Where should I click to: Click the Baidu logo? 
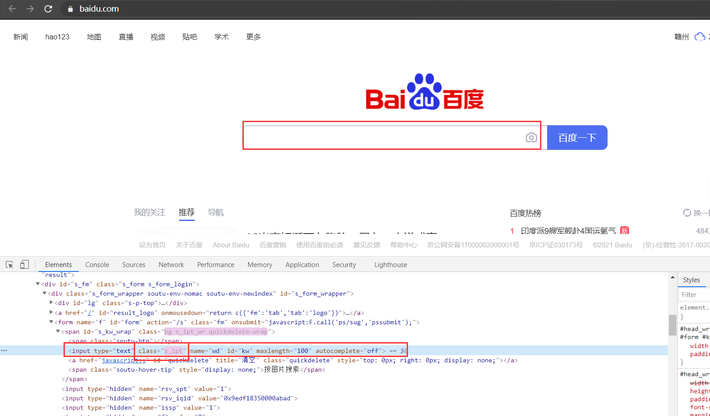pyautogui.click(x=425, y=92)
